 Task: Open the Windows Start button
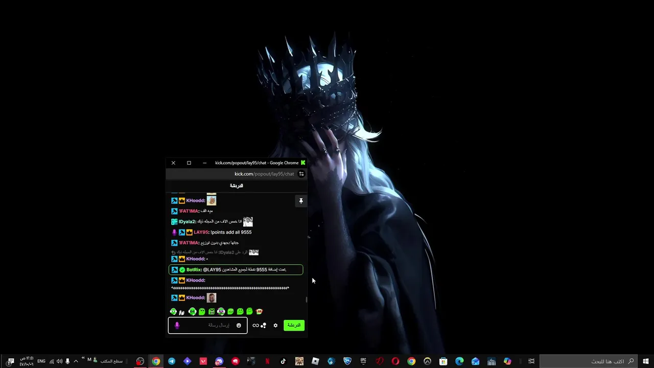[x=646, y=361]
